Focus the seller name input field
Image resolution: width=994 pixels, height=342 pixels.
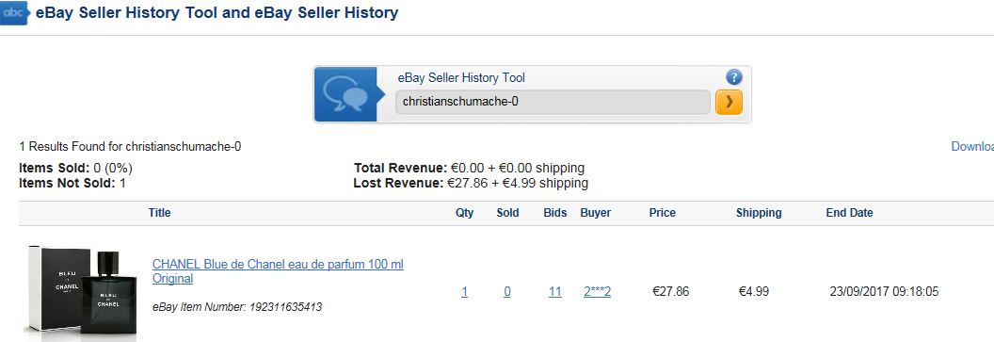(553, 102)
